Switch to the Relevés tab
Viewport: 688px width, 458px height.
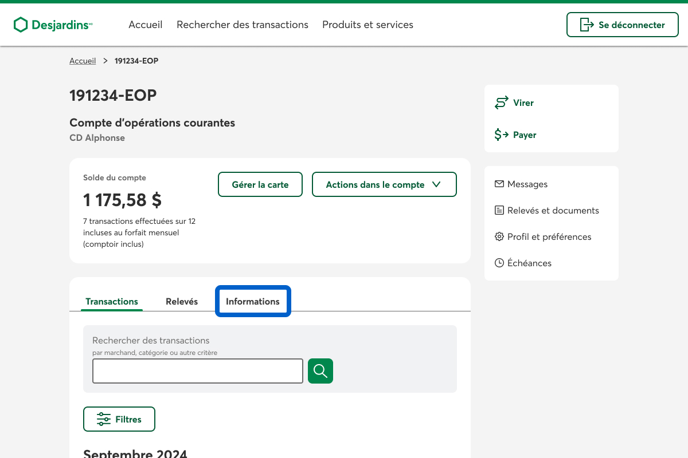(x=182, y=301)
